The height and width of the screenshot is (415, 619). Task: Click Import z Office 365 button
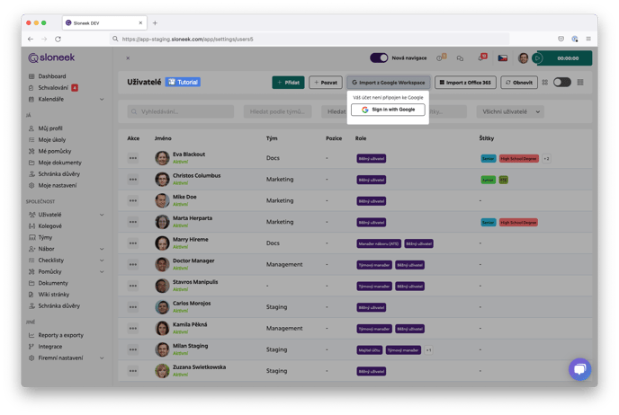pos(465,83)
